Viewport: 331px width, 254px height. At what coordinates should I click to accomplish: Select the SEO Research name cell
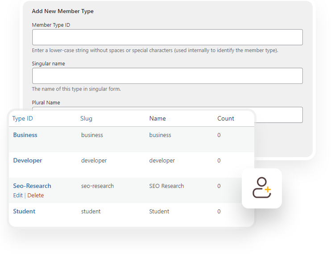166,186
